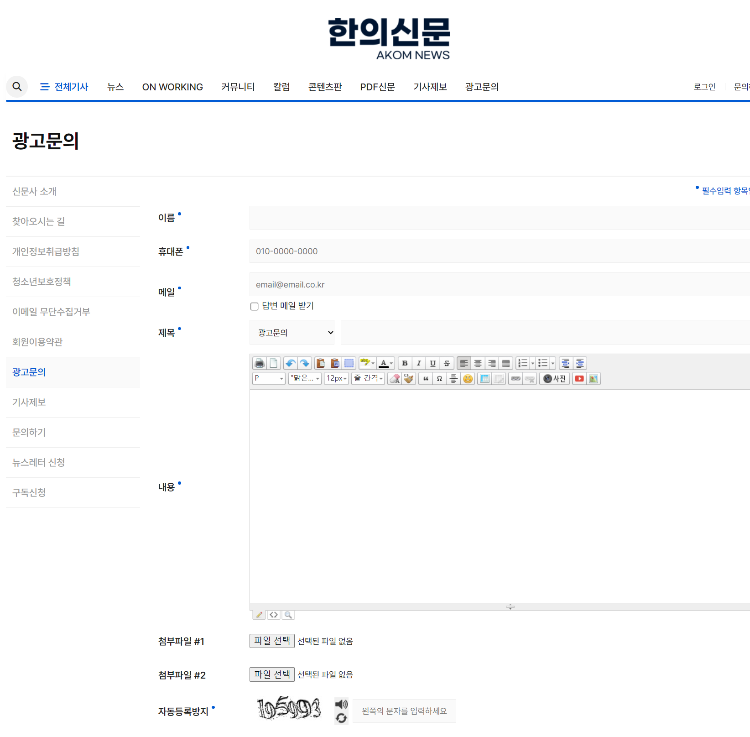This screenshot has width=750, height=737.
Task: Click the editor resize handle bar
Action: coord(500,606)
